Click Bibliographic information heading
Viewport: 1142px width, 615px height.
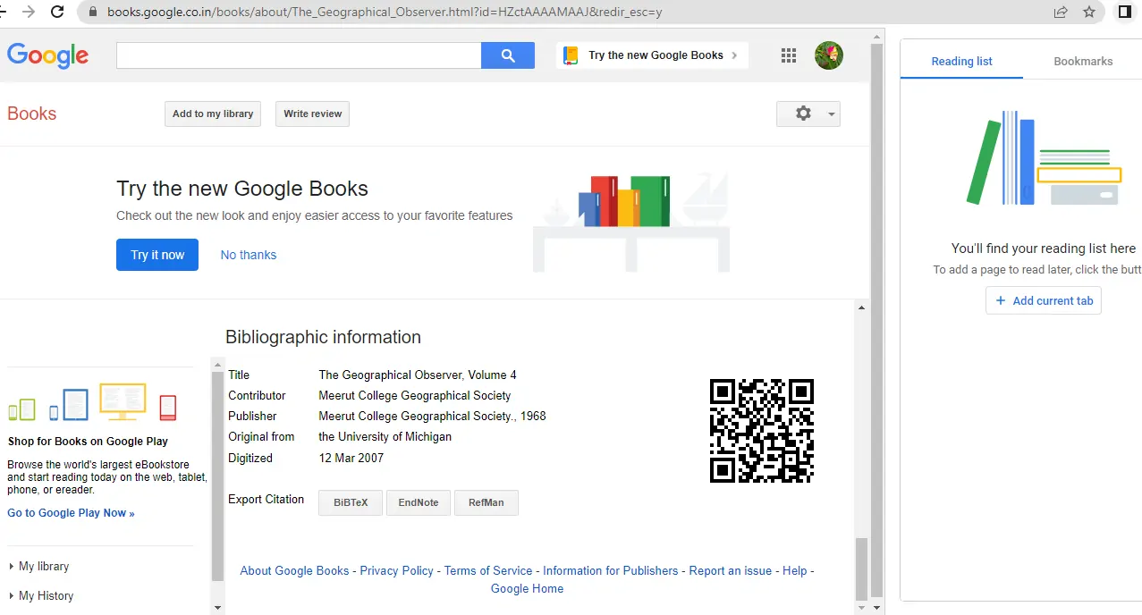(x=323, y=337)
